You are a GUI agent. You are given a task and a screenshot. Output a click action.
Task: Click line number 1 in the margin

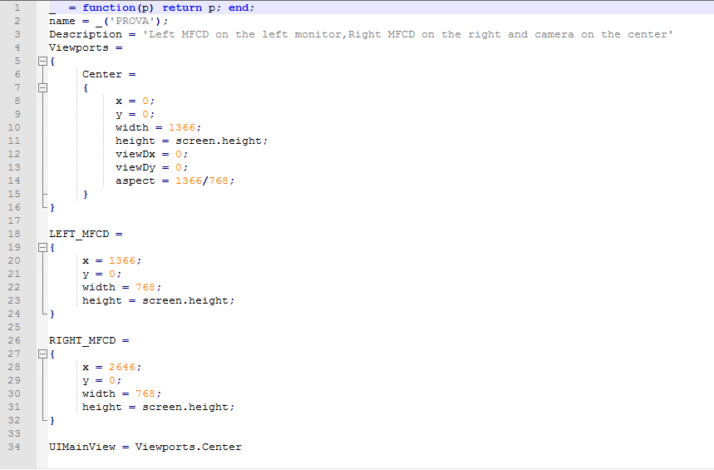17,7
